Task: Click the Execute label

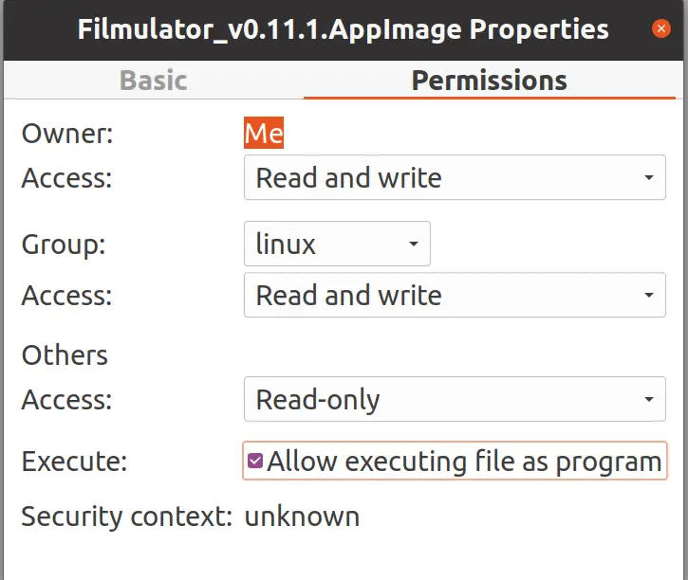Action: (74, 462)
